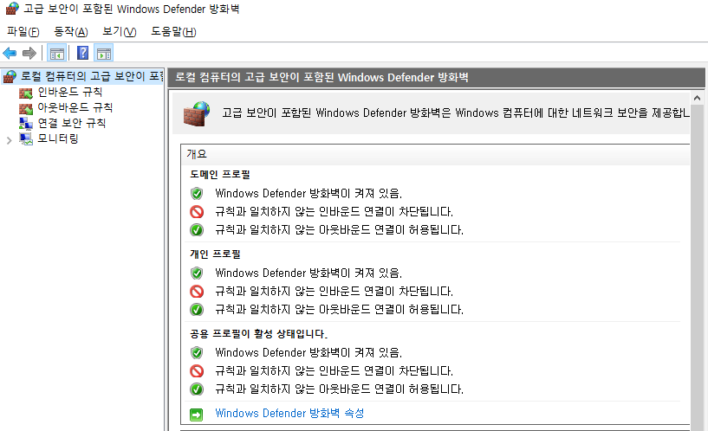The width and height of the screenshot is (708, 431).
Task: Click the green check outbound icon under 도메인 프로필
Action: (x=197, y=230)
